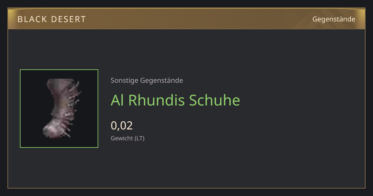Viewport: 373px width, 196px height.
Task: Click the Al Rhundis Schuhe item title
Action: pos(175,100)
